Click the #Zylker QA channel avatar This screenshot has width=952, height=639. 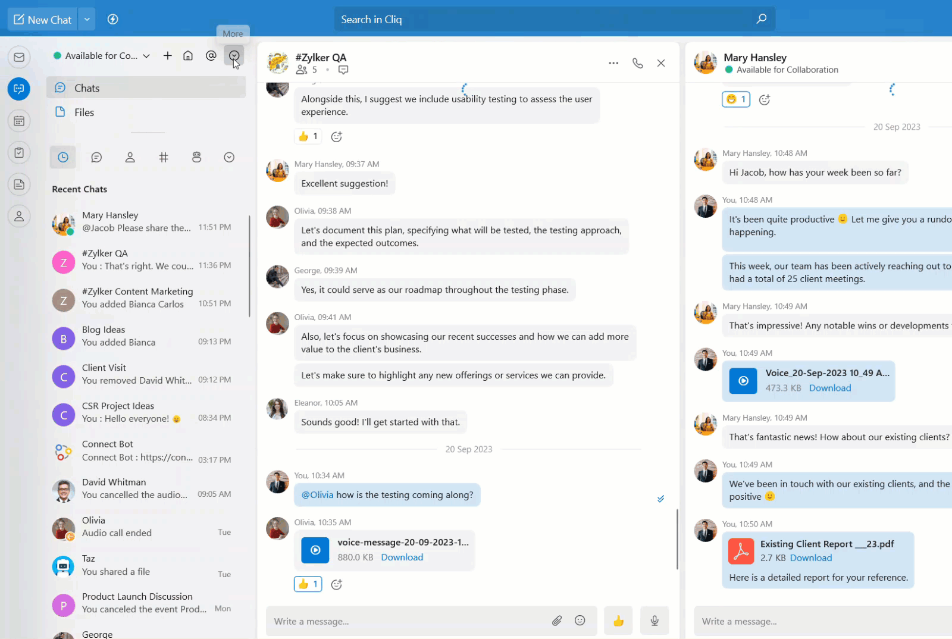[277, 62]
